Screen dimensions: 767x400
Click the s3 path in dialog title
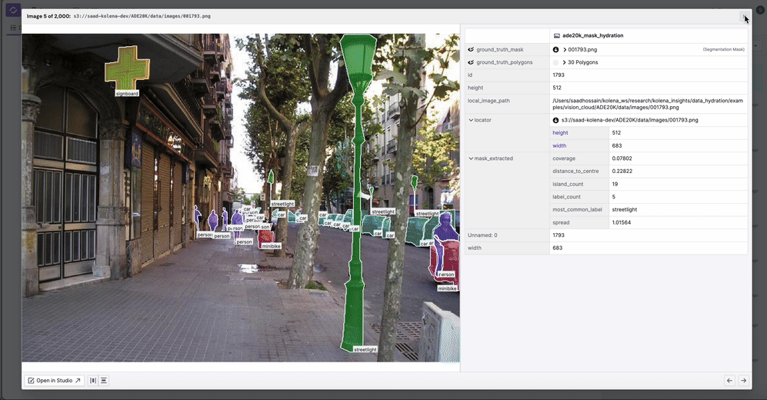click(x=142, y=16)
